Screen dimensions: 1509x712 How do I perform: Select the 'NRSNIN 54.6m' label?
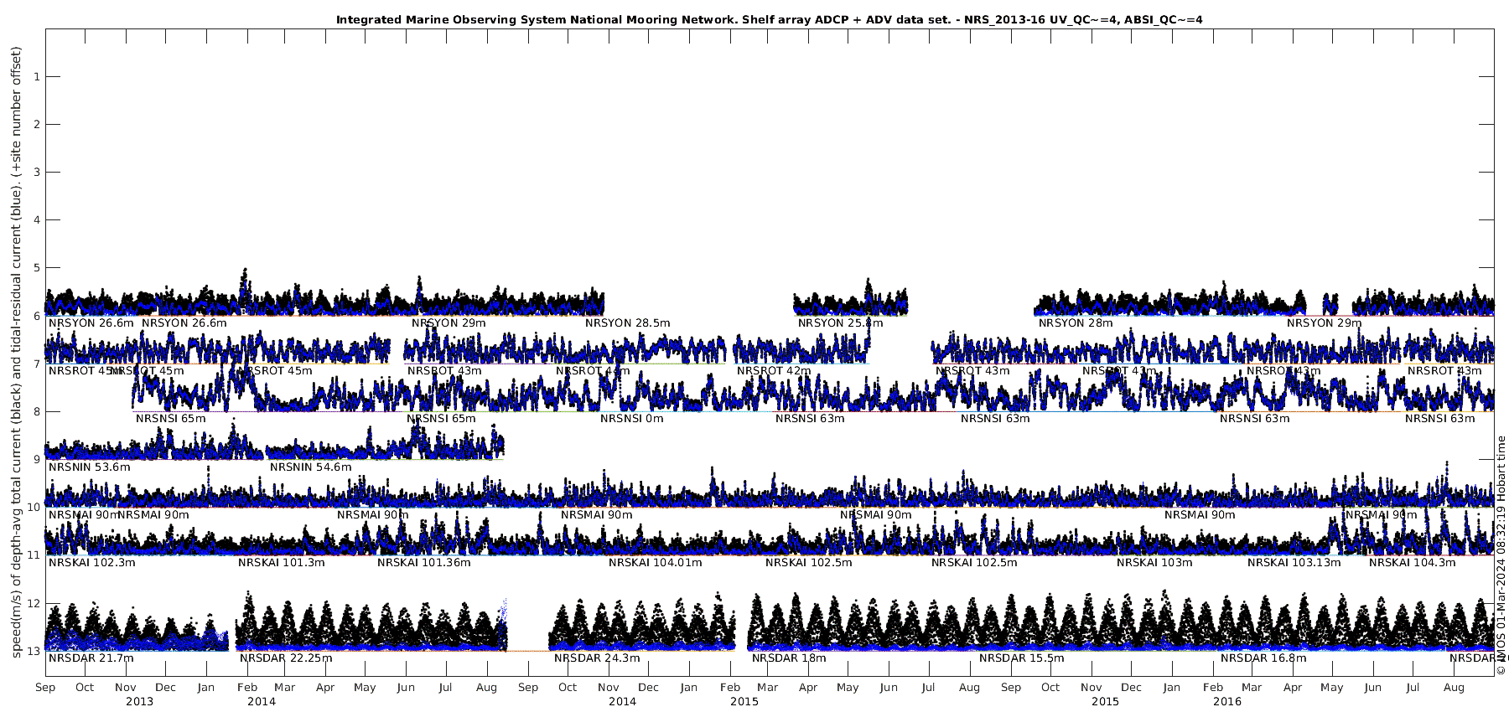coord(310,467)
